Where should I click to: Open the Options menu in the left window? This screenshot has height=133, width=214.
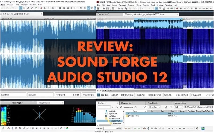(24, 5)
